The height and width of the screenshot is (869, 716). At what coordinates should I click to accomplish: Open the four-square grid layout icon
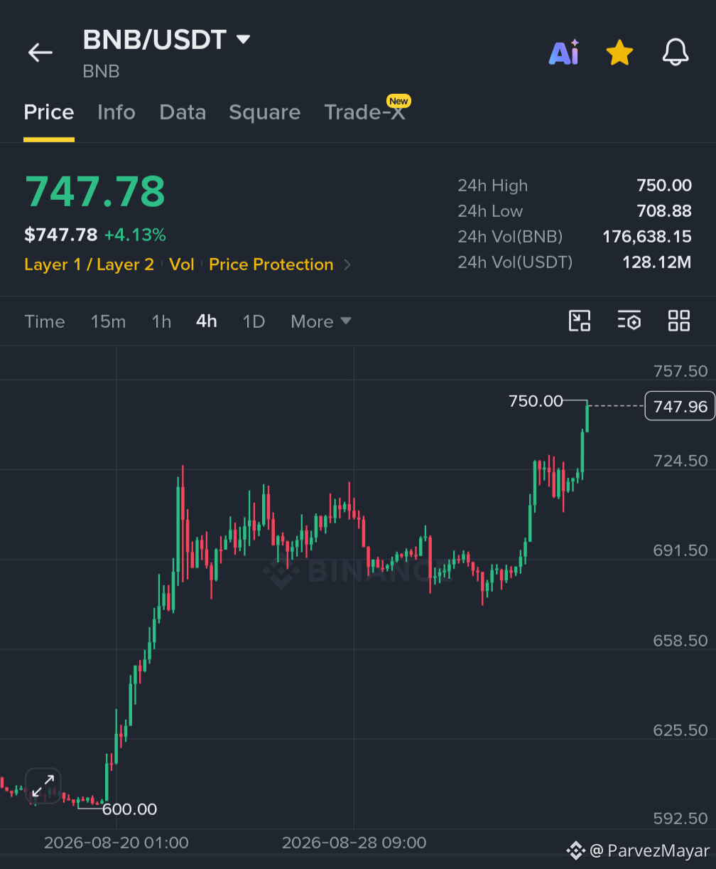pyautogui.click(x=679, y=321)
